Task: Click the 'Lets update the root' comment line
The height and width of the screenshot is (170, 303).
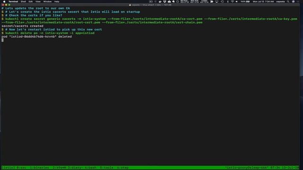Action: click(36, 8)
